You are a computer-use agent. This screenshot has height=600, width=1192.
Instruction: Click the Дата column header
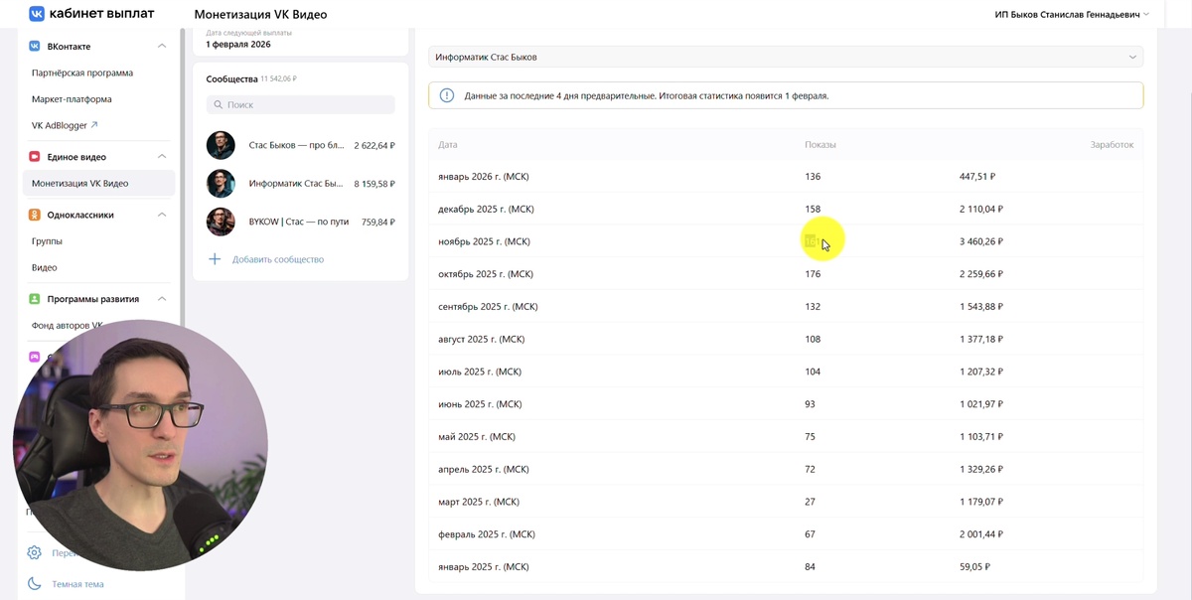coord(448,145)
